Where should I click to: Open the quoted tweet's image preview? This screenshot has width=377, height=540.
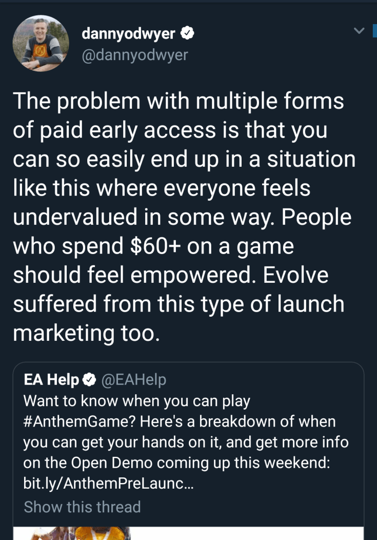click(x=188, y=533)
